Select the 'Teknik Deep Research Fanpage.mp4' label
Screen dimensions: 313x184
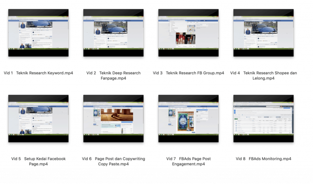pyautogui.click(x=113, y=75)
